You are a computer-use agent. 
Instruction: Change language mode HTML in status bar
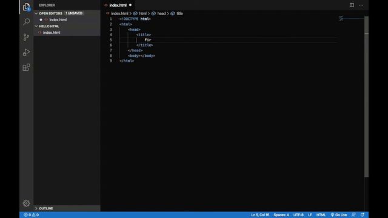click(x=321, y=215)
